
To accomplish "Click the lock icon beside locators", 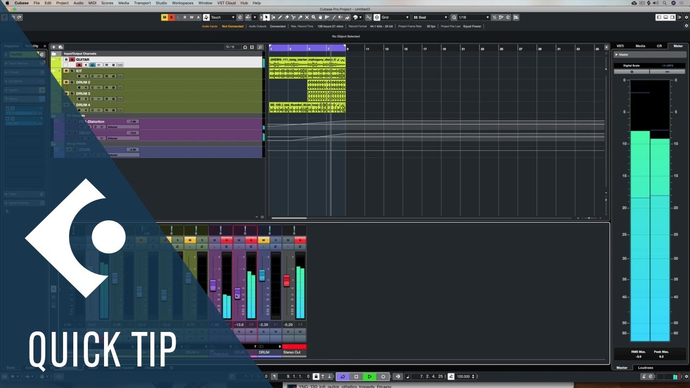I will (x=316, y=377).
